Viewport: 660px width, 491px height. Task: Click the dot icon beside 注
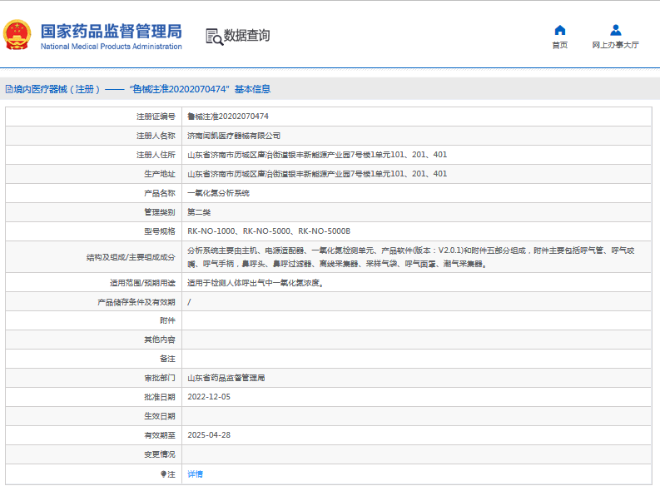(163, 474)
